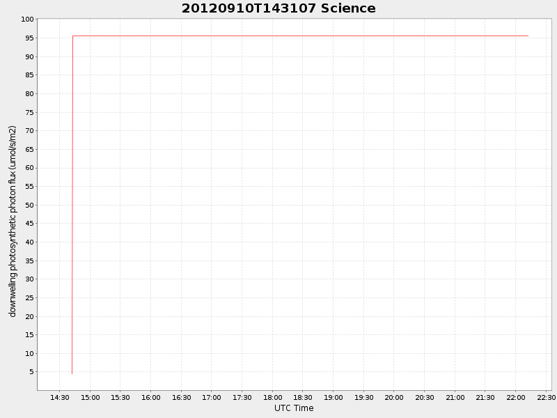Image resolution: width=557 pixels, height=418 pixels.
Task: Click the 20:00 x-axis tick label
Action: click(394, 397)
